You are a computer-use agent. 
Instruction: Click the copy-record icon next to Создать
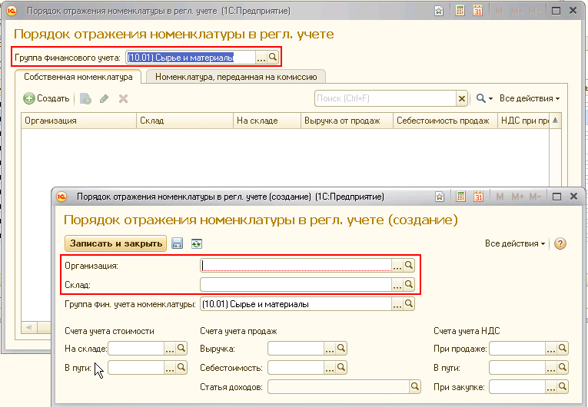(x=85, y=98)
